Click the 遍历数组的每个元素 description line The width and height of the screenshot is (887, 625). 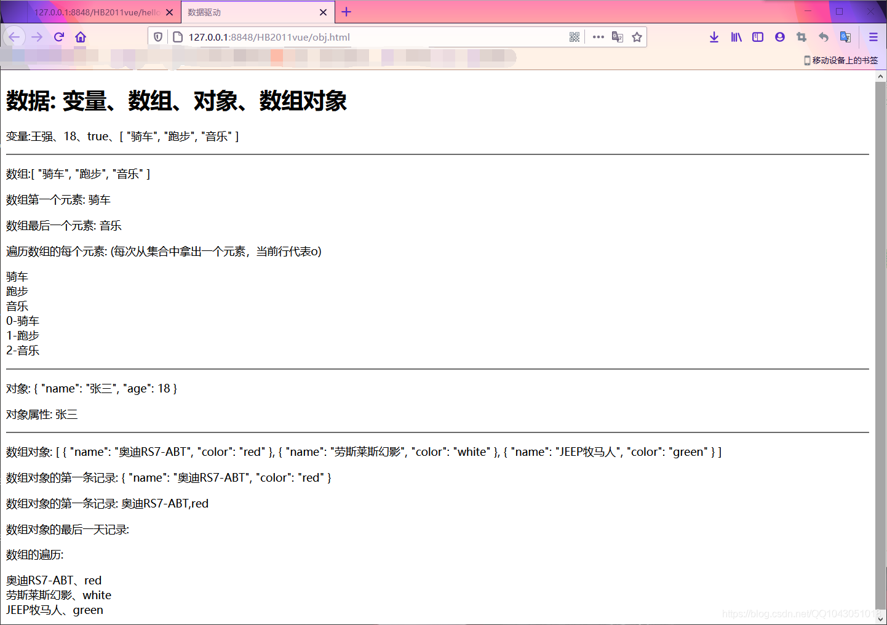click(x=164, y=252)
